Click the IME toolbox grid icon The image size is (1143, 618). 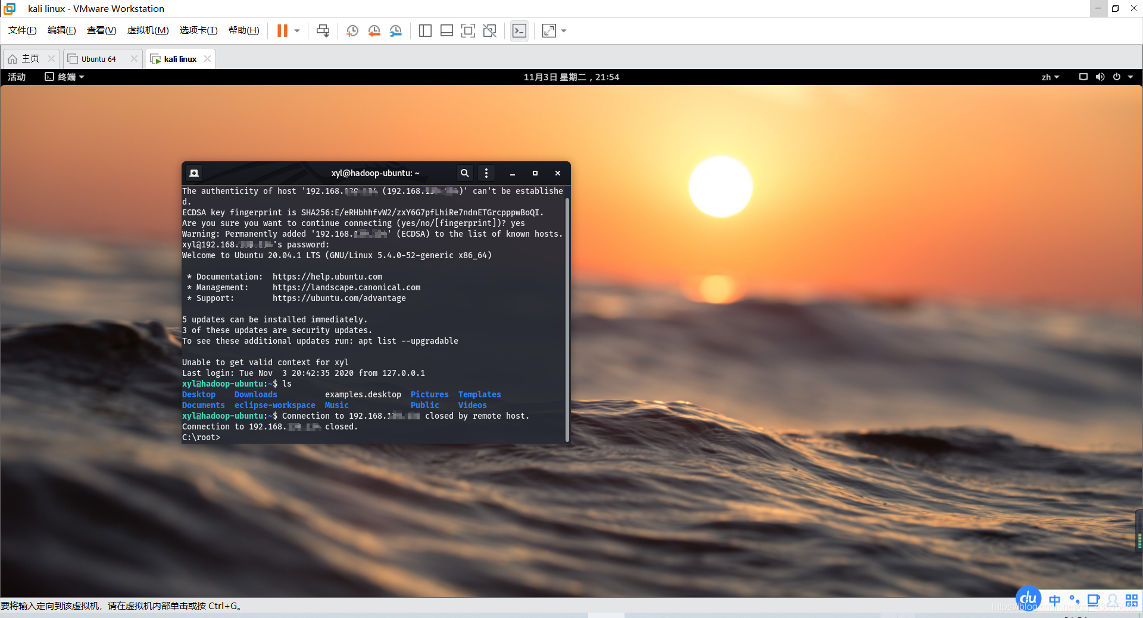click(1132, 600)
